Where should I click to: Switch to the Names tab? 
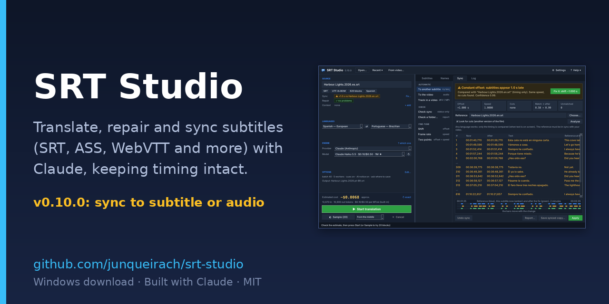(x=444, y=78)
